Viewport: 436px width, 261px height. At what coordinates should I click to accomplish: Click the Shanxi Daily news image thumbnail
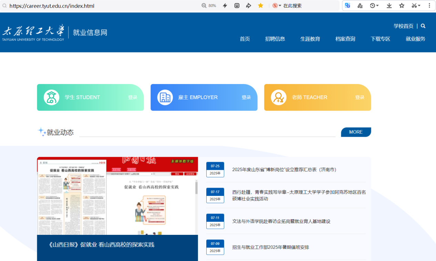[x=117, y=196]
